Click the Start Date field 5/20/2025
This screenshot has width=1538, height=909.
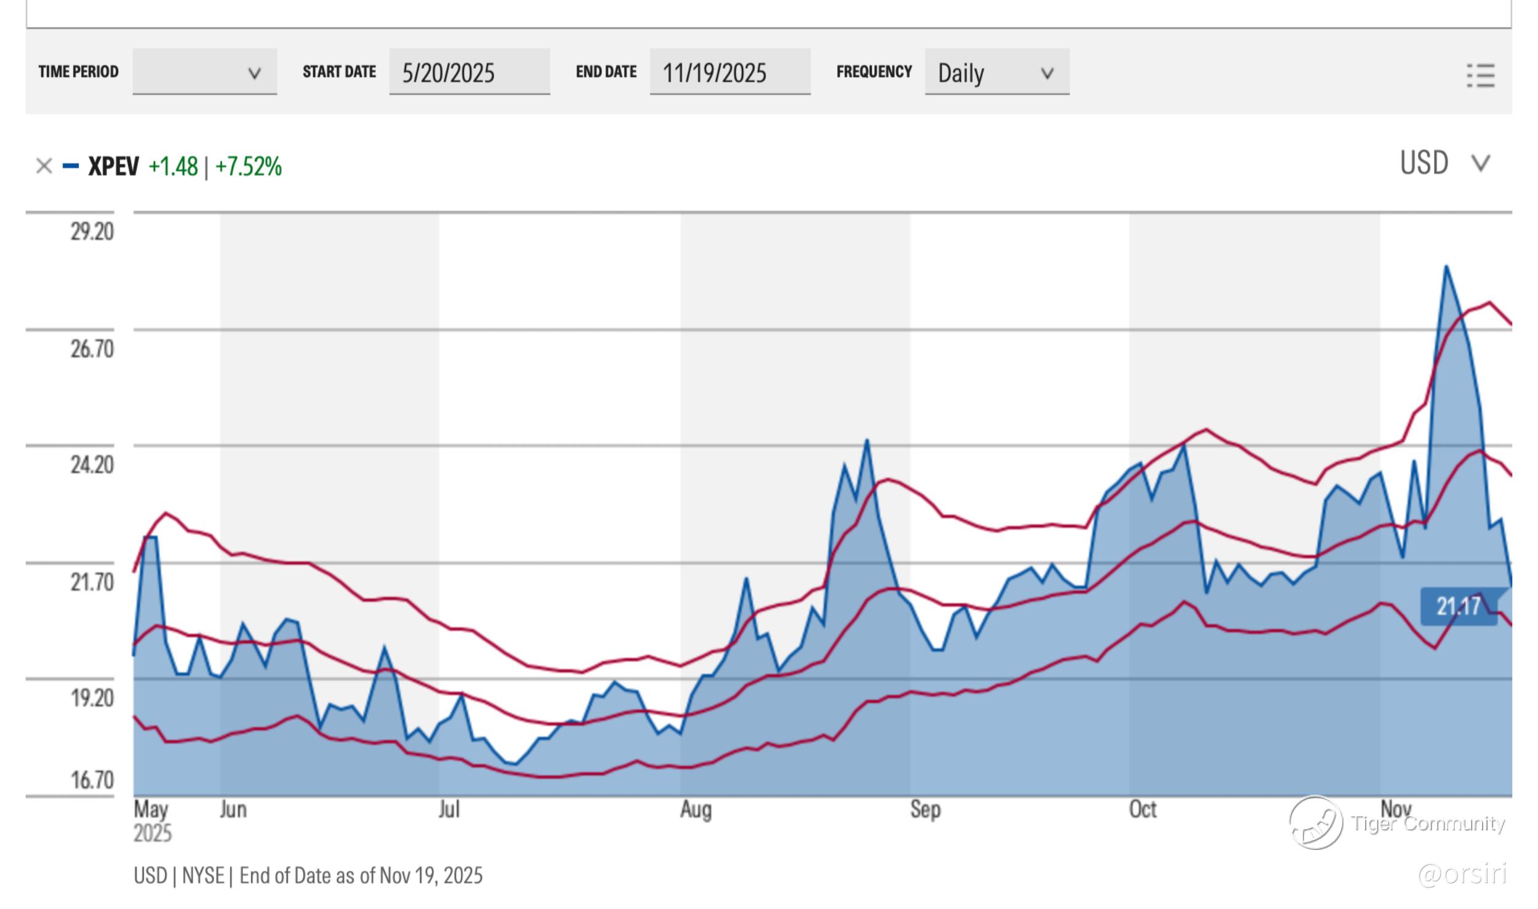click(x=469, y=72)
